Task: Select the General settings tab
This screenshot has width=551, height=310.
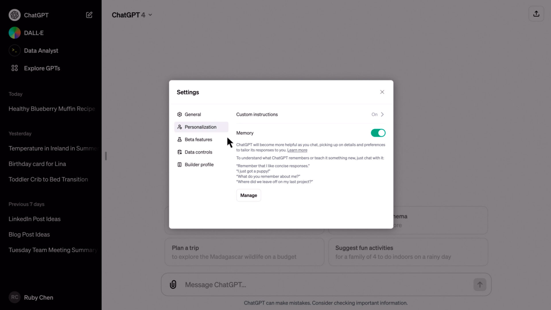Action: 193,114
